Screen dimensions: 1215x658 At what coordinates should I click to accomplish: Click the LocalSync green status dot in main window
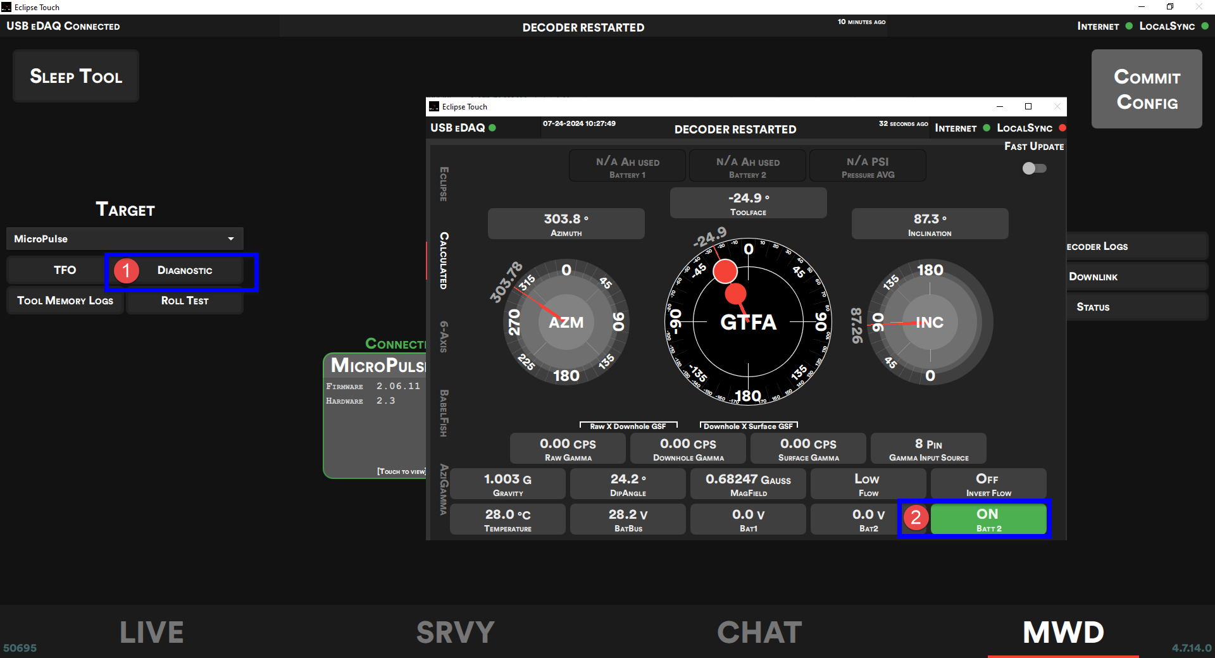click(x=1205, y=26)
